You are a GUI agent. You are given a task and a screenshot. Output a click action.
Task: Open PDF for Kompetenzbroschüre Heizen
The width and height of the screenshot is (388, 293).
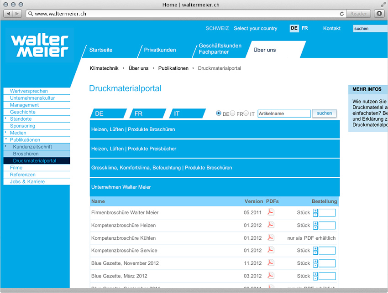[271, 225]
